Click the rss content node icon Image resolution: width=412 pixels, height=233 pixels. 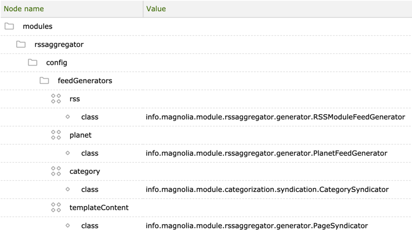[x=56, y=98]
